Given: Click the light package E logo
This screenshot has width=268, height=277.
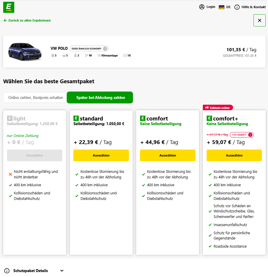Looking at the screenshot, I should point(10,118).
